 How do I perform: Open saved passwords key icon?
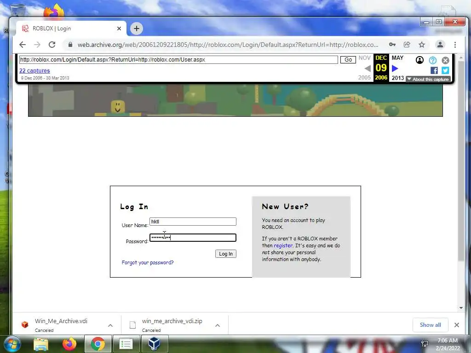392,45
